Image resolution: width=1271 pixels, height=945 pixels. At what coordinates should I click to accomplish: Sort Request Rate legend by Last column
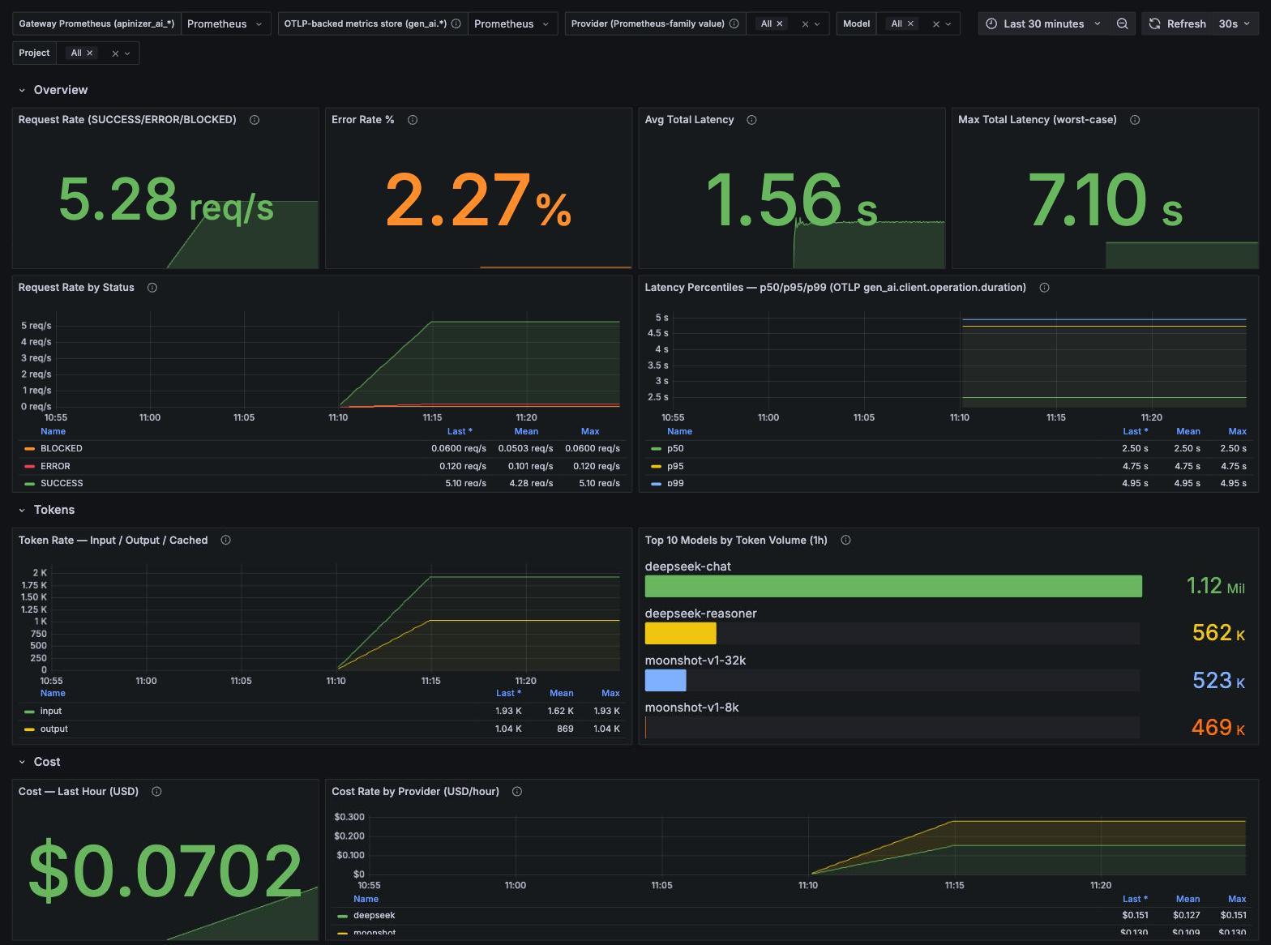click(x=460, y=431)
